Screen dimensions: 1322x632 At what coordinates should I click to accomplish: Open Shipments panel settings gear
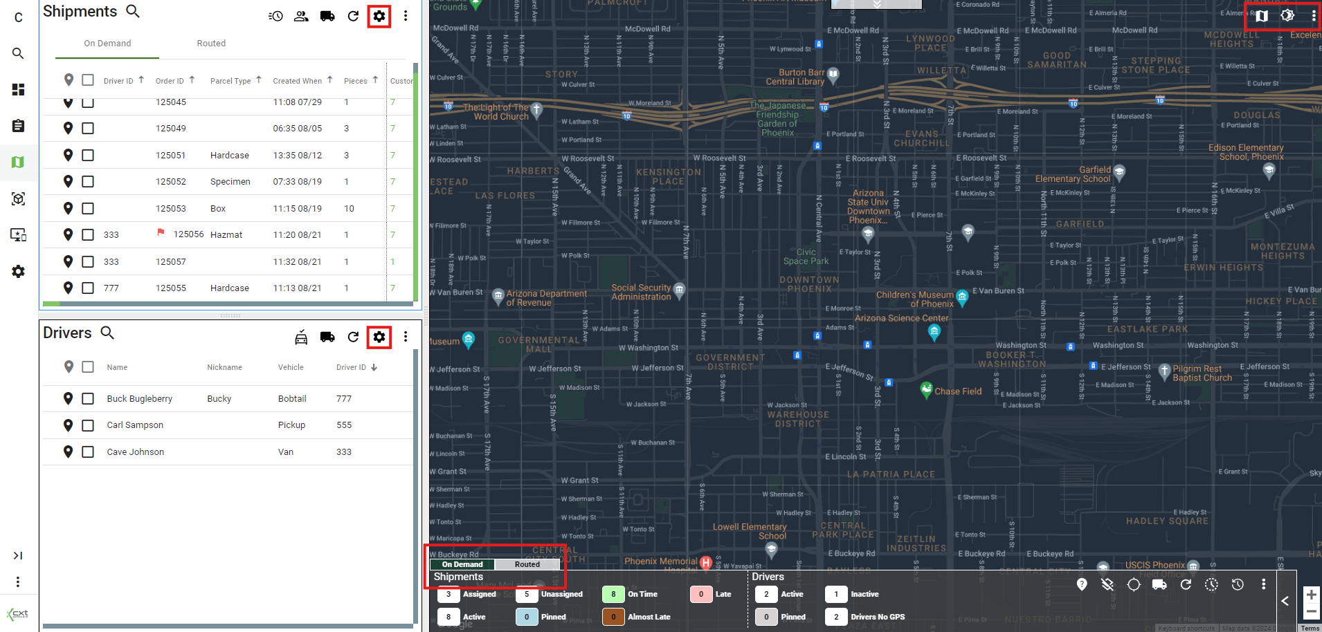coord(379,16)
